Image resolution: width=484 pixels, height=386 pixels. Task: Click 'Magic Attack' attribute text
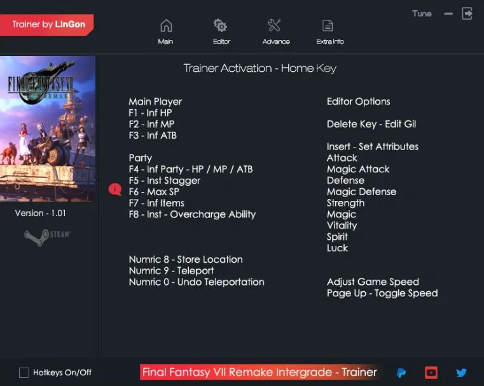[x=358, y=169]
